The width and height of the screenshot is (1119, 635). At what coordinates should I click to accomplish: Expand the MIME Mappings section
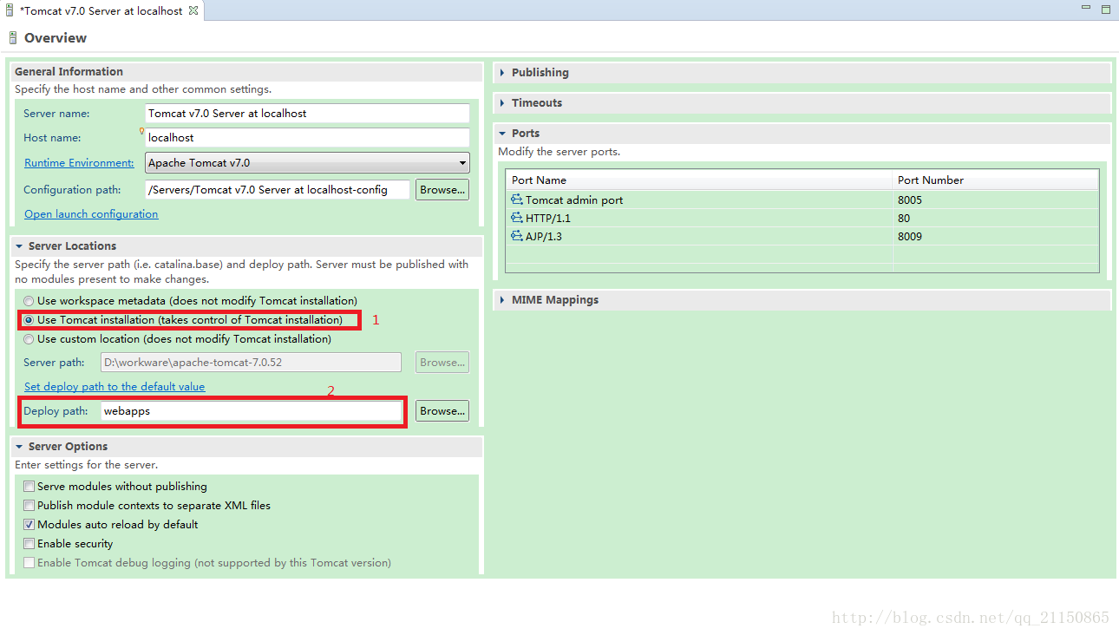[502, 300]
